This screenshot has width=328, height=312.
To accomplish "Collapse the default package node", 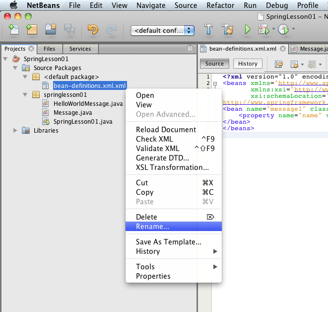I will click(x=25, y=77).
